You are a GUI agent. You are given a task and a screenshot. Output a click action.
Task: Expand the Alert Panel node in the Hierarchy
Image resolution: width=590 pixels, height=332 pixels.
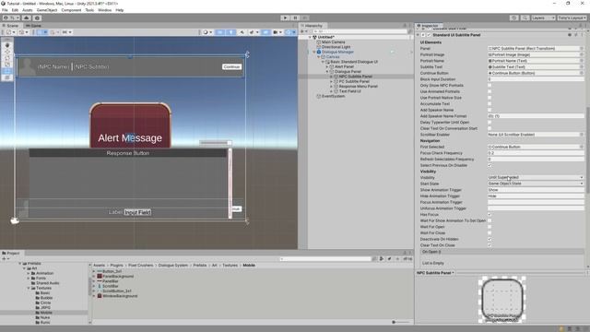coord(327,66)
